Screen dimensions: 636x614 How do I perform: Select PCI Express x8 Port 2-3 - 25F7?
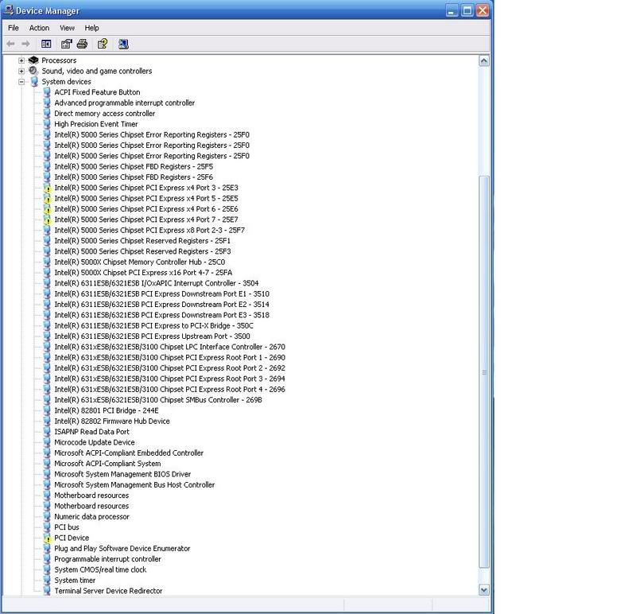click(149, 230)
